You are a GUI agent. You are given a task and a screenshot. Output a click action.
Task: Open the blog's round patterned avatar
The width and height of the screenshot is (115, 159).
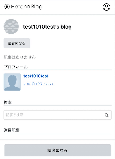tap(11, 27)
